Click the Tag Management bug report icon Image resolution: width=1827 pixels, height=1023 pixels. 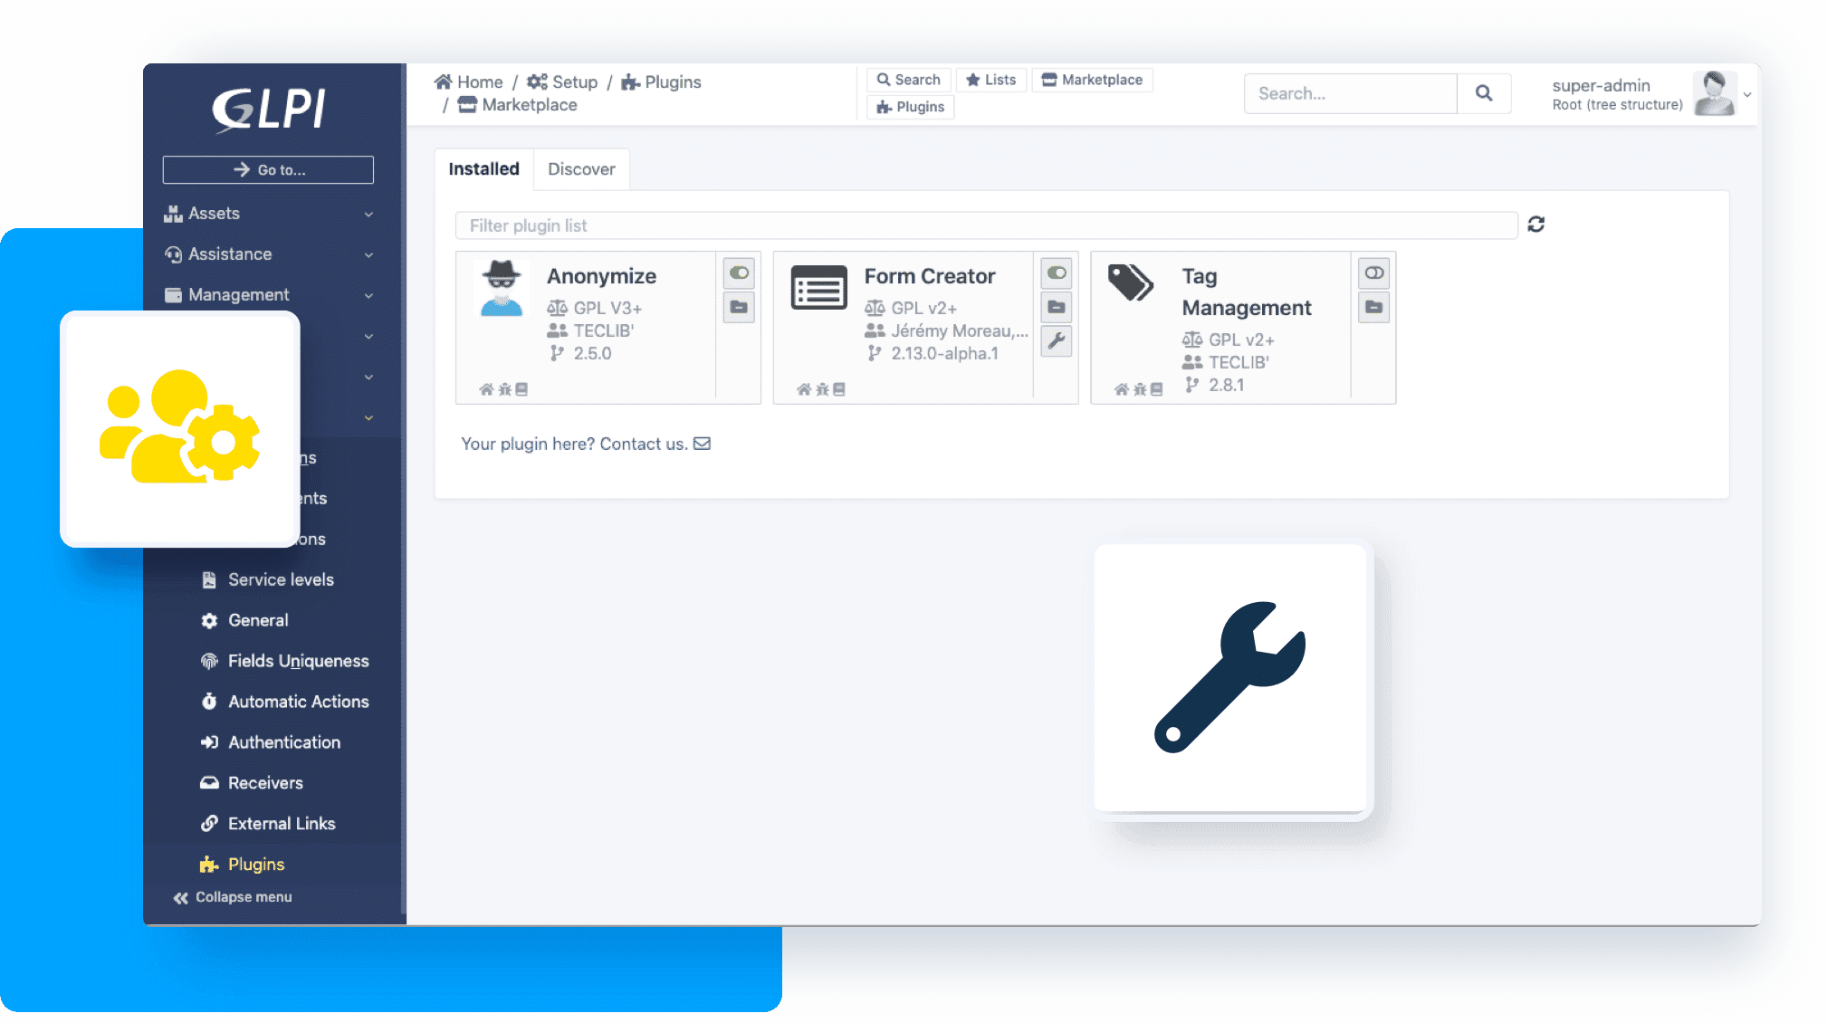[1141, 389]
